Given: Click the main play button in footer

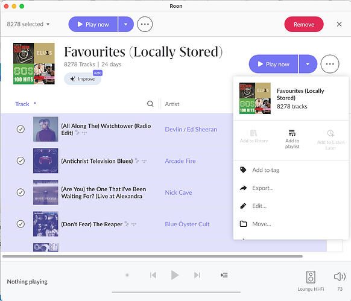Looking at the screenshot, I should point(175,275).
